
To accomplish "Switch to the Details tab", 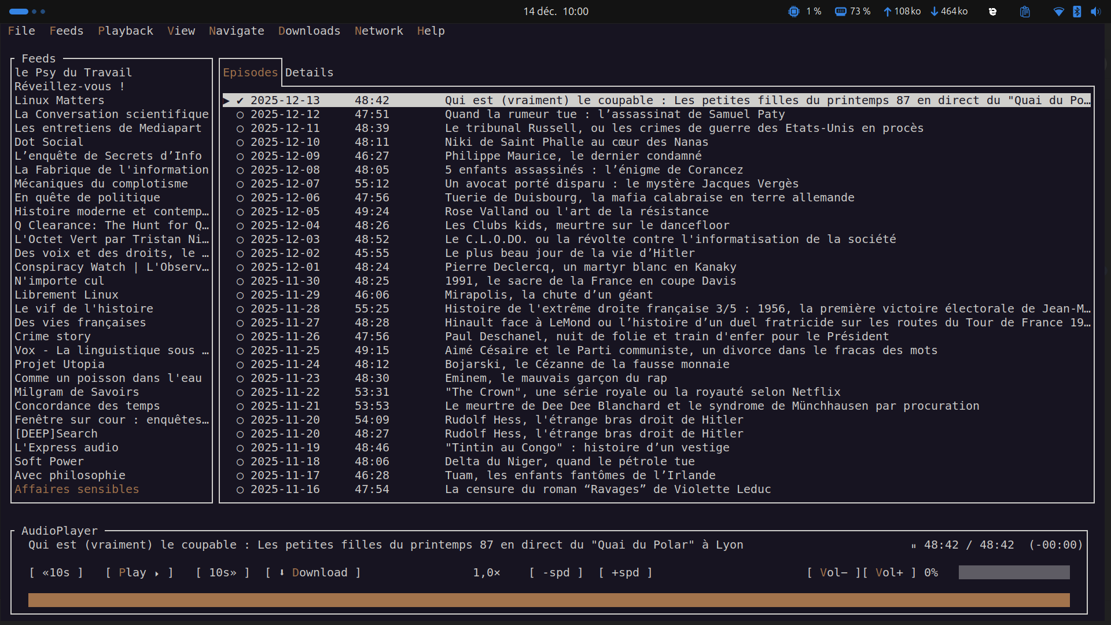I will (309, 72).
